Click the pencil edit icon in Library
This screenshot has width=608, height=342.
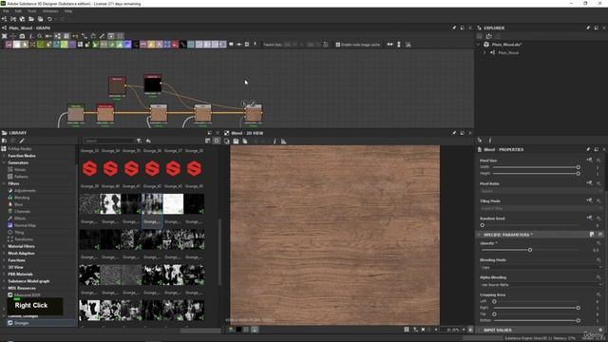[x=22, y=141]
